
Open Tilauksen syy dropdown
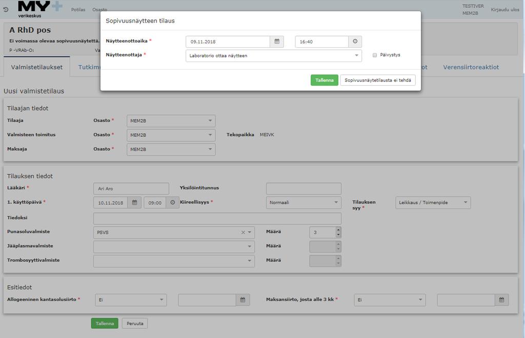coord(433,202)
